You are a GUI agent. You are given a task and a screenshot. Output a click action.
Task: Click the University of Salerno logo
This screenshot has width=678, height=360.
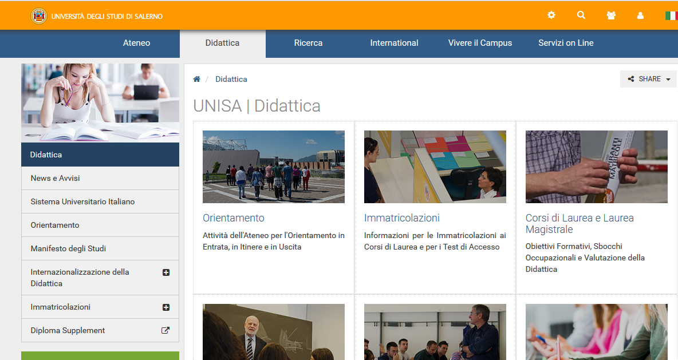coord(39,16)
